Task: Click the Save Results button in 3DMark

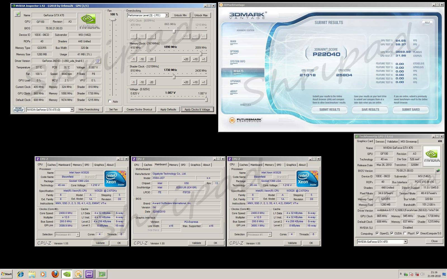Action: [x=370, y=110]
